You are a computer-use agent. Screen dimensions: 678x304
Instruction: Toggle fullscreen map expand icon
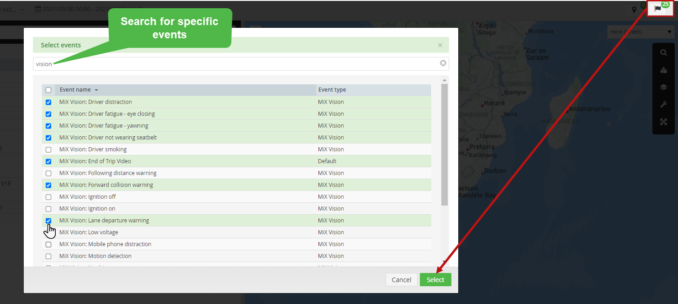(663, 122)
